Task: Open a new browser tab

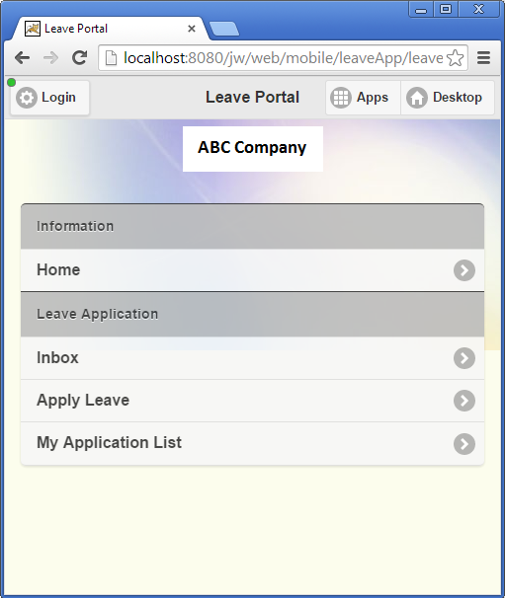Action: pyautogui.click(x=224, y=29)
